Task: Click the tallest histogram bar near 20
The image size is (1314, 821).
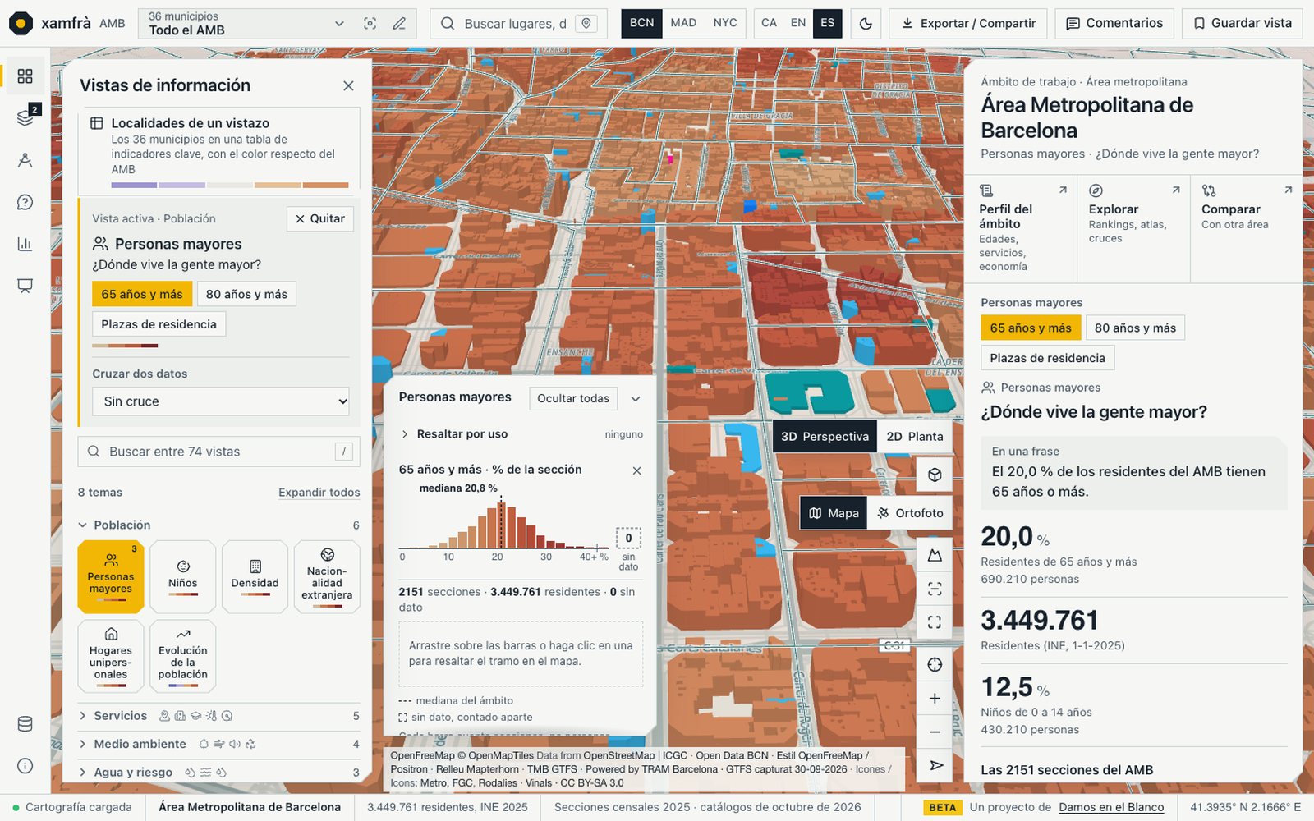Action: click(x=502, y=525)
